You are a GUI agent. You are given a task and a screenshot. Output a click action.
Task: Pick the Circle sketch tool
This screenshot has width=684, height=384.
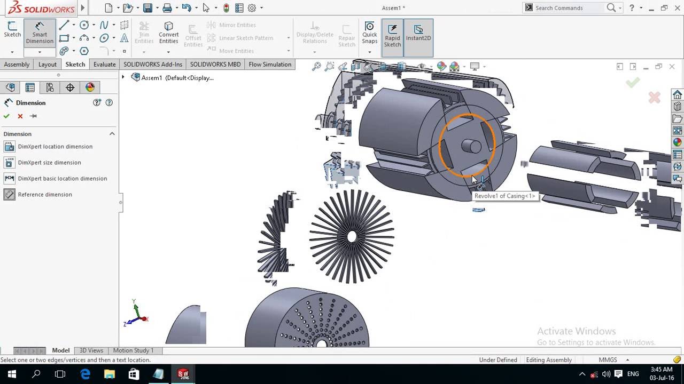[x=84, y=25]
